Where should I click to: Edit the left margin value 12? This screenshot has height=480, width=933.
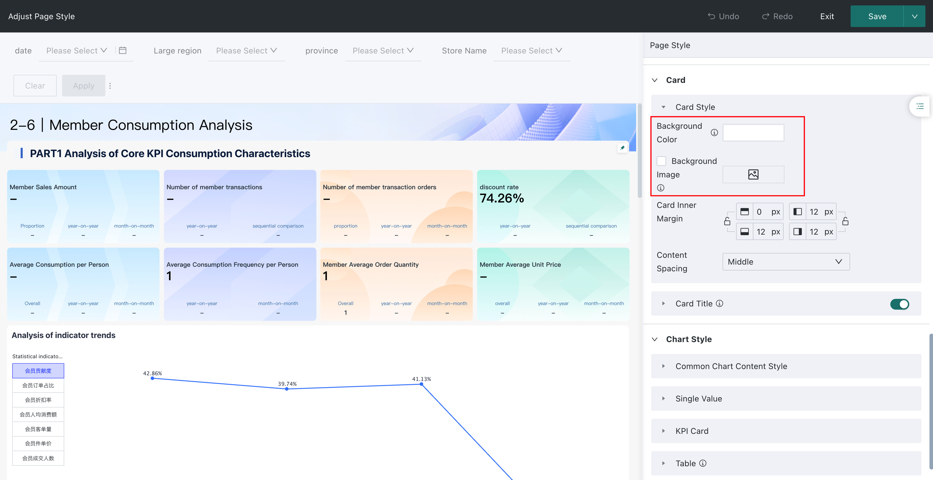click(x=814, y=212)
